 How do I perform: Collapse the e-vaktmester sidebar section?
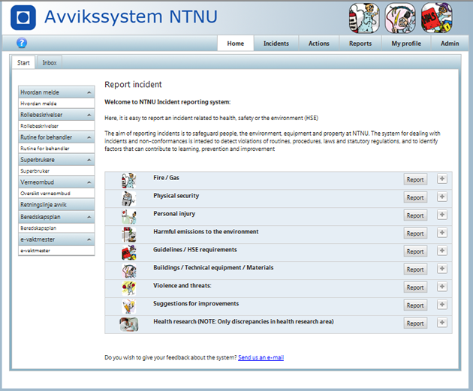tap(89, 239)
